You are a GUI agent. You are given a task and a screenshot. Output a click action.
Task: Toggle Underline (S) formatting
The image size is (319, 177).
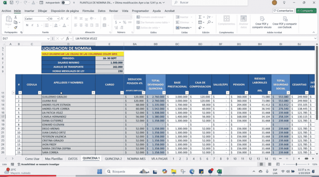click(38, 25)
